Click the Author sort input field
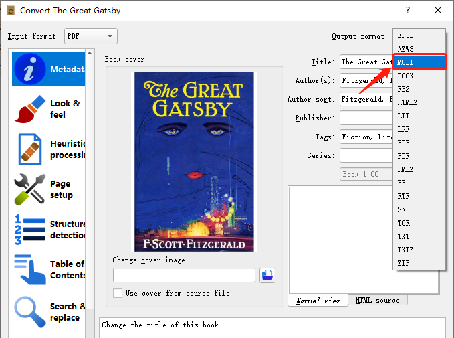 366,99
